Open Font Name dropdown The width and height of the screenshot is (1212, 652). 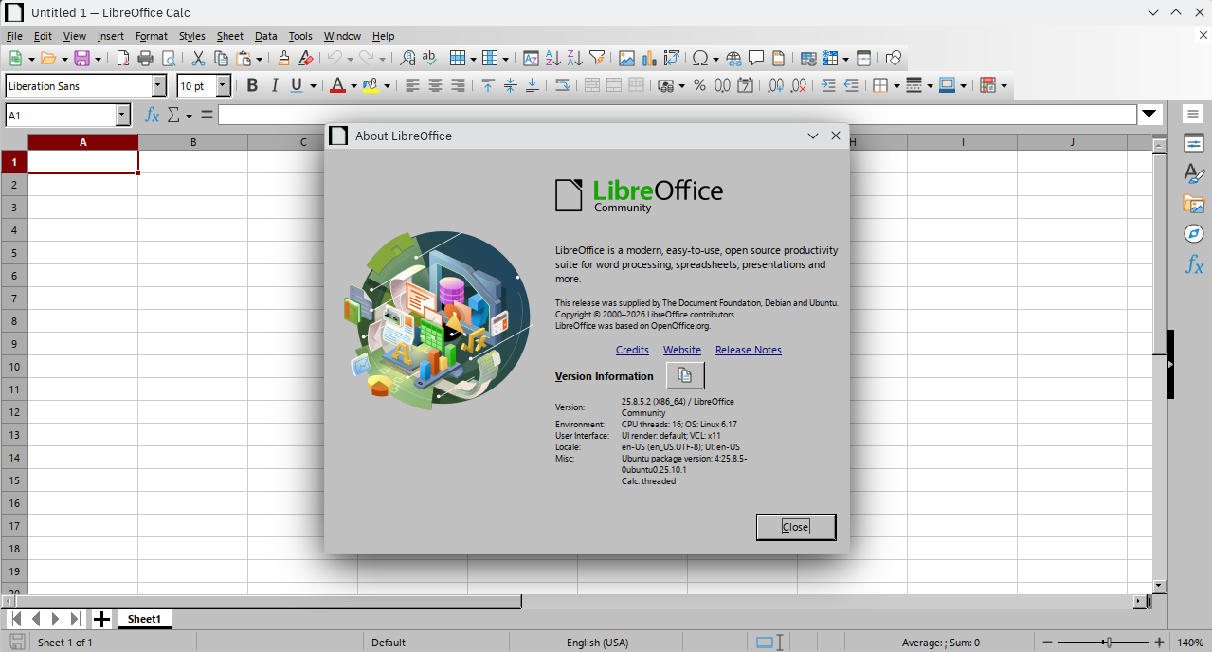pos(158,85)
